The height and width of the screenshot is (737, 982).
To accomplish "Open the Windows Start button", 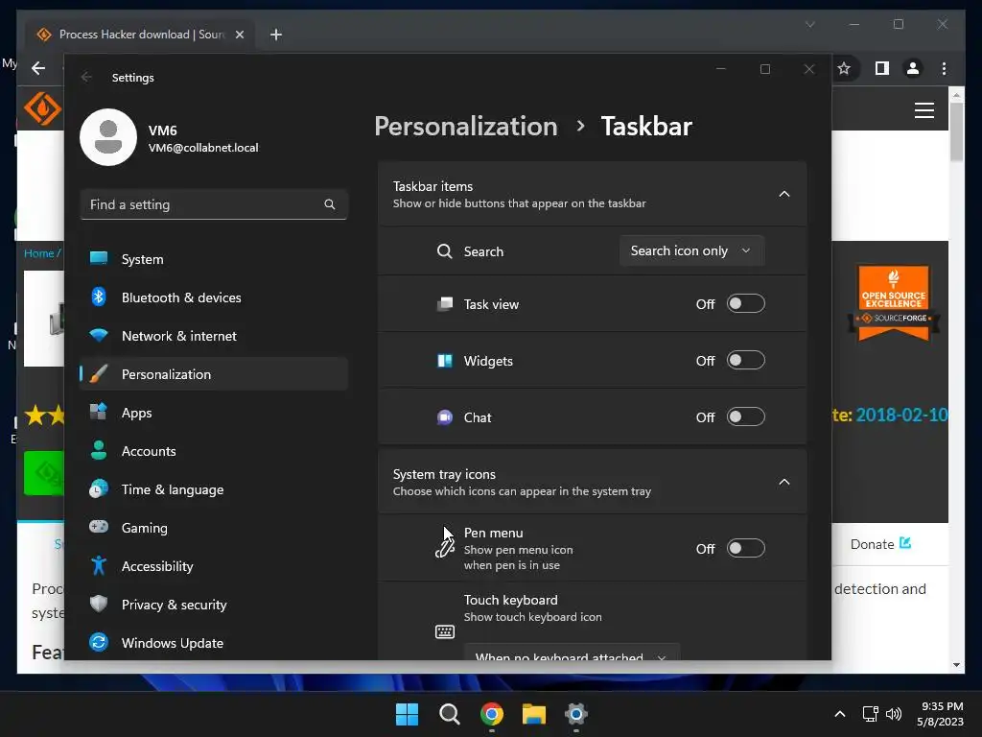I will pos(407,714).
